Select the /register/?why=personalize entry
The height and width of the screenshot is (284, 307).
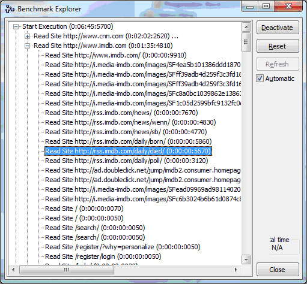123,247
